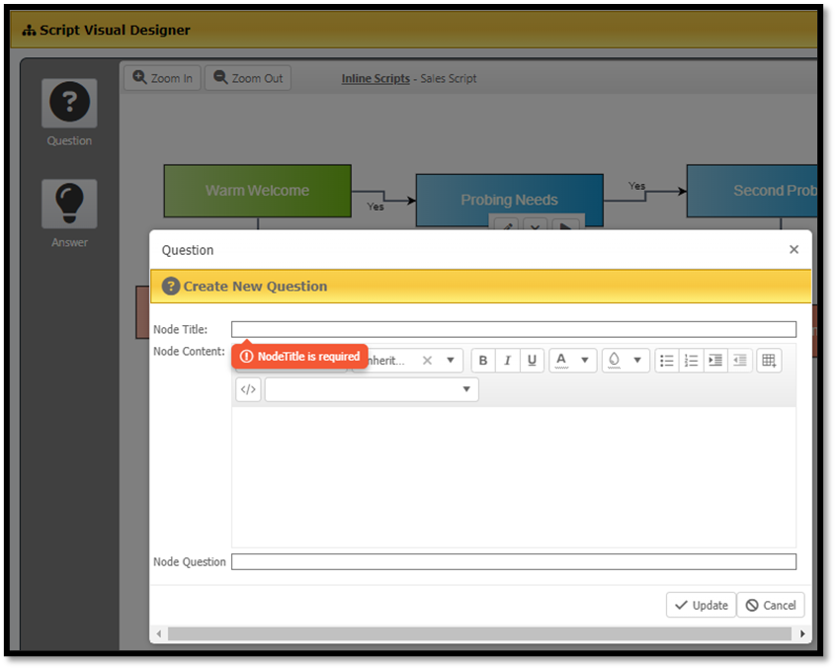Insert an unordered bullet list
The height and width of the screenshot is (669, 836).
[666, 361]
